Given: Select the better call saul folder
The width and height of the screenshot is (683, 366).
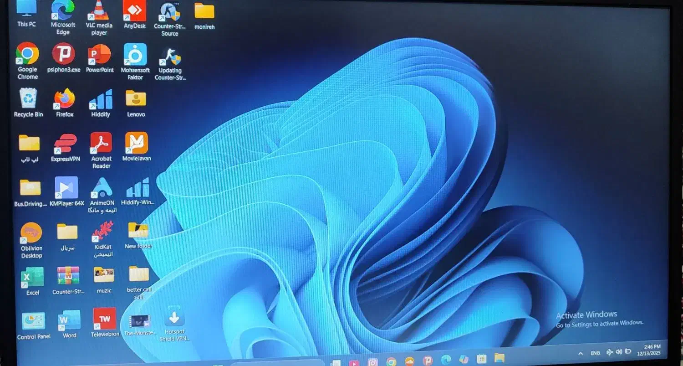Looking at the screenshot, I should click(x=139, y=275).
